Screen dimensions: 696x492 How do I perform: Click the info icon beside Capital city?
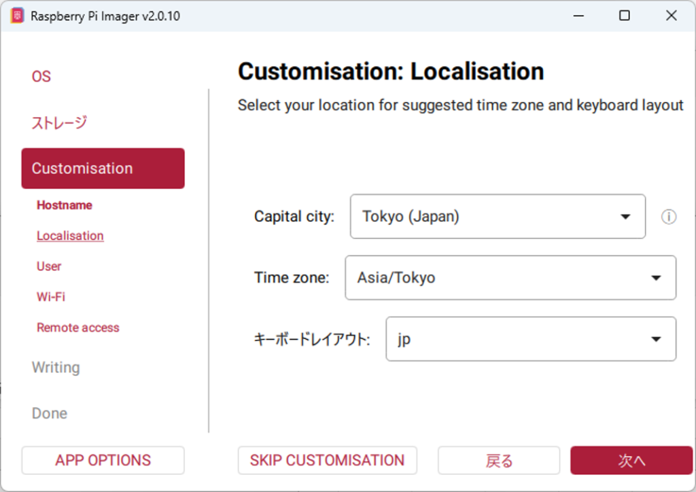[669, 217]
